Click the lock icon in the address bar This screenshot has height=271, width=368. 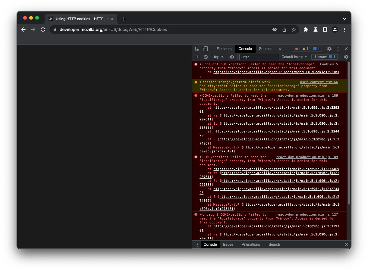[55, 30]
